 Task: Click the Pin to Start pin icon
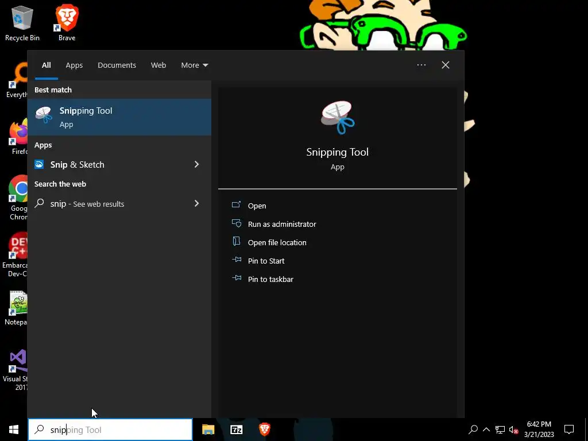(x=237, y=260)
